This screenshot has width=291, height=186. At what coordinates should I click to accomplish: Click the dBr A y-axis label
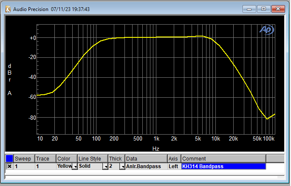click(9, 80)
